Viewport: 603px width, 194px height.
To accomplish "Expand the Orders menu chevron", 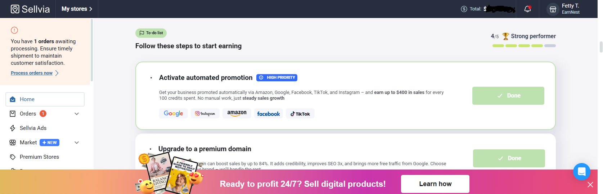I will (x=77, y=114).
